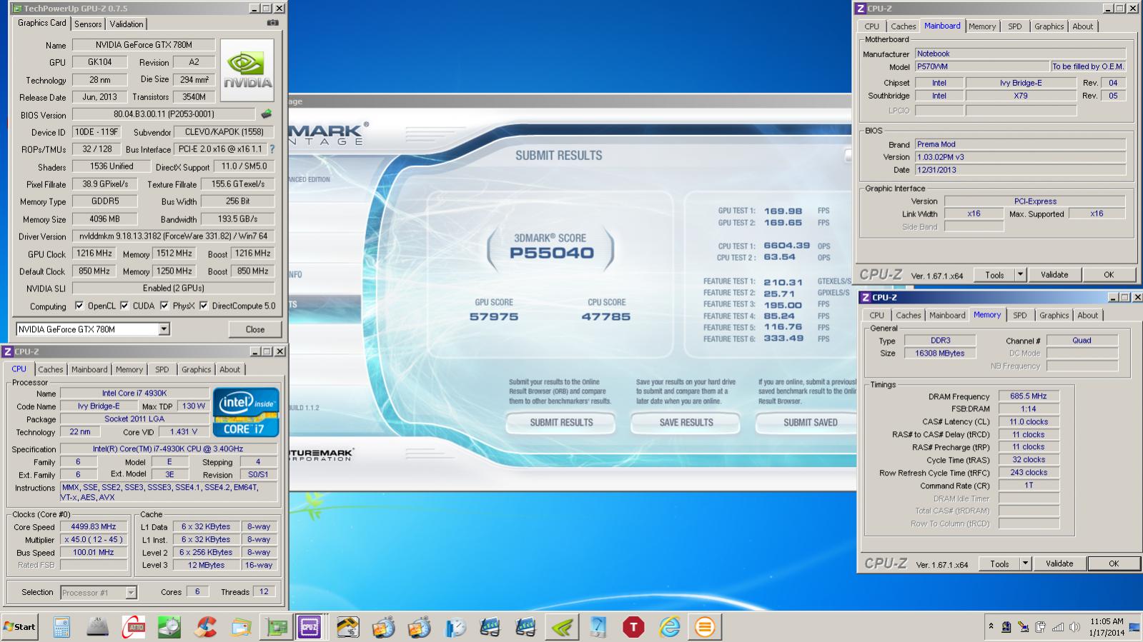
Task: Open the orange circle taskbar icon
Action: click(x=705, y=627)
